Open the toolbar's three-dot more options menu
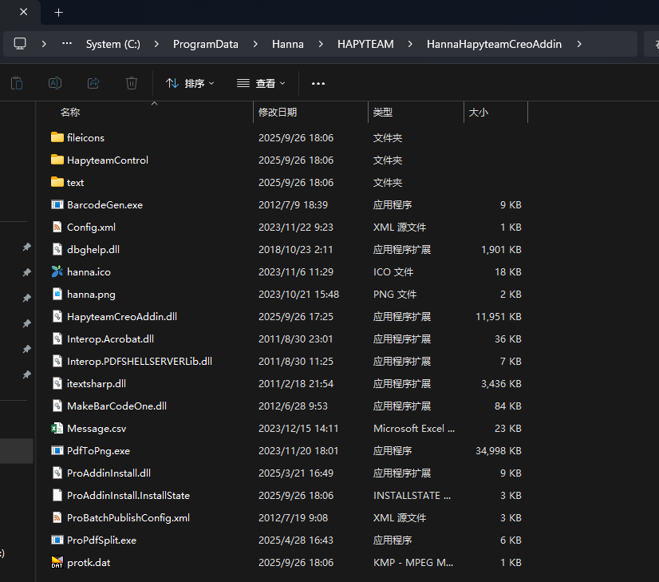Image resolution: width=659 pixels, height=582 pixels. pyautogui.click(x=318, y=83)
